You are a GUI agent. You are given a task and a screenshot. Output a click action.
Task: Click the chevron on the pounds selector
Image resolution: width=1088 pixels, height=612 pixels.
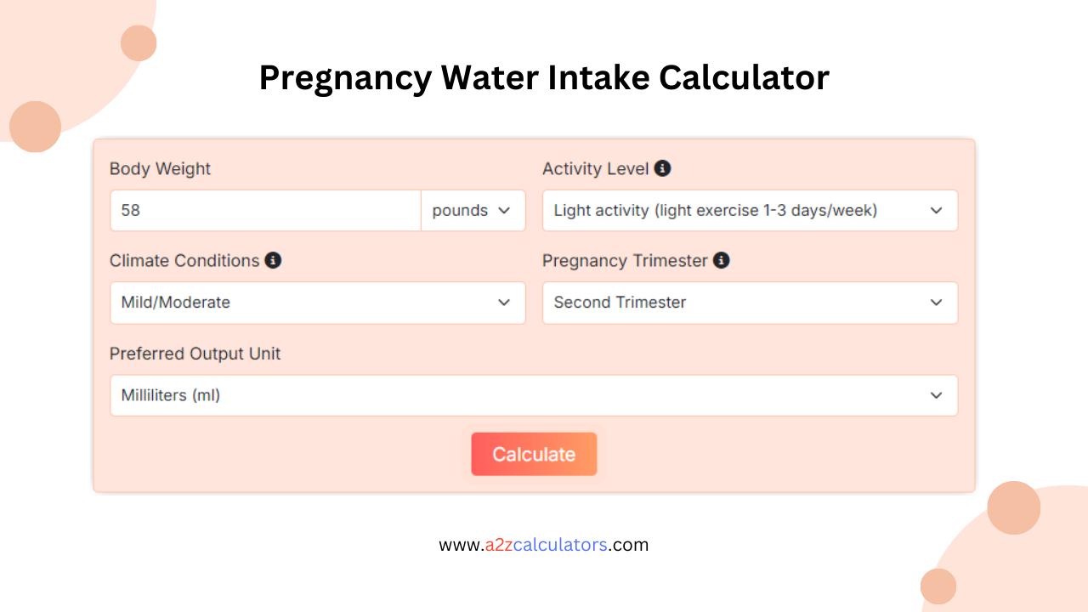click(506, 210)
